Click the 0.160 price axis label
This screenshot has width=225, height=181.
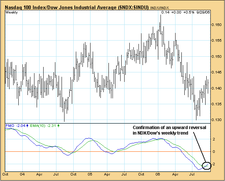(216, 25)
